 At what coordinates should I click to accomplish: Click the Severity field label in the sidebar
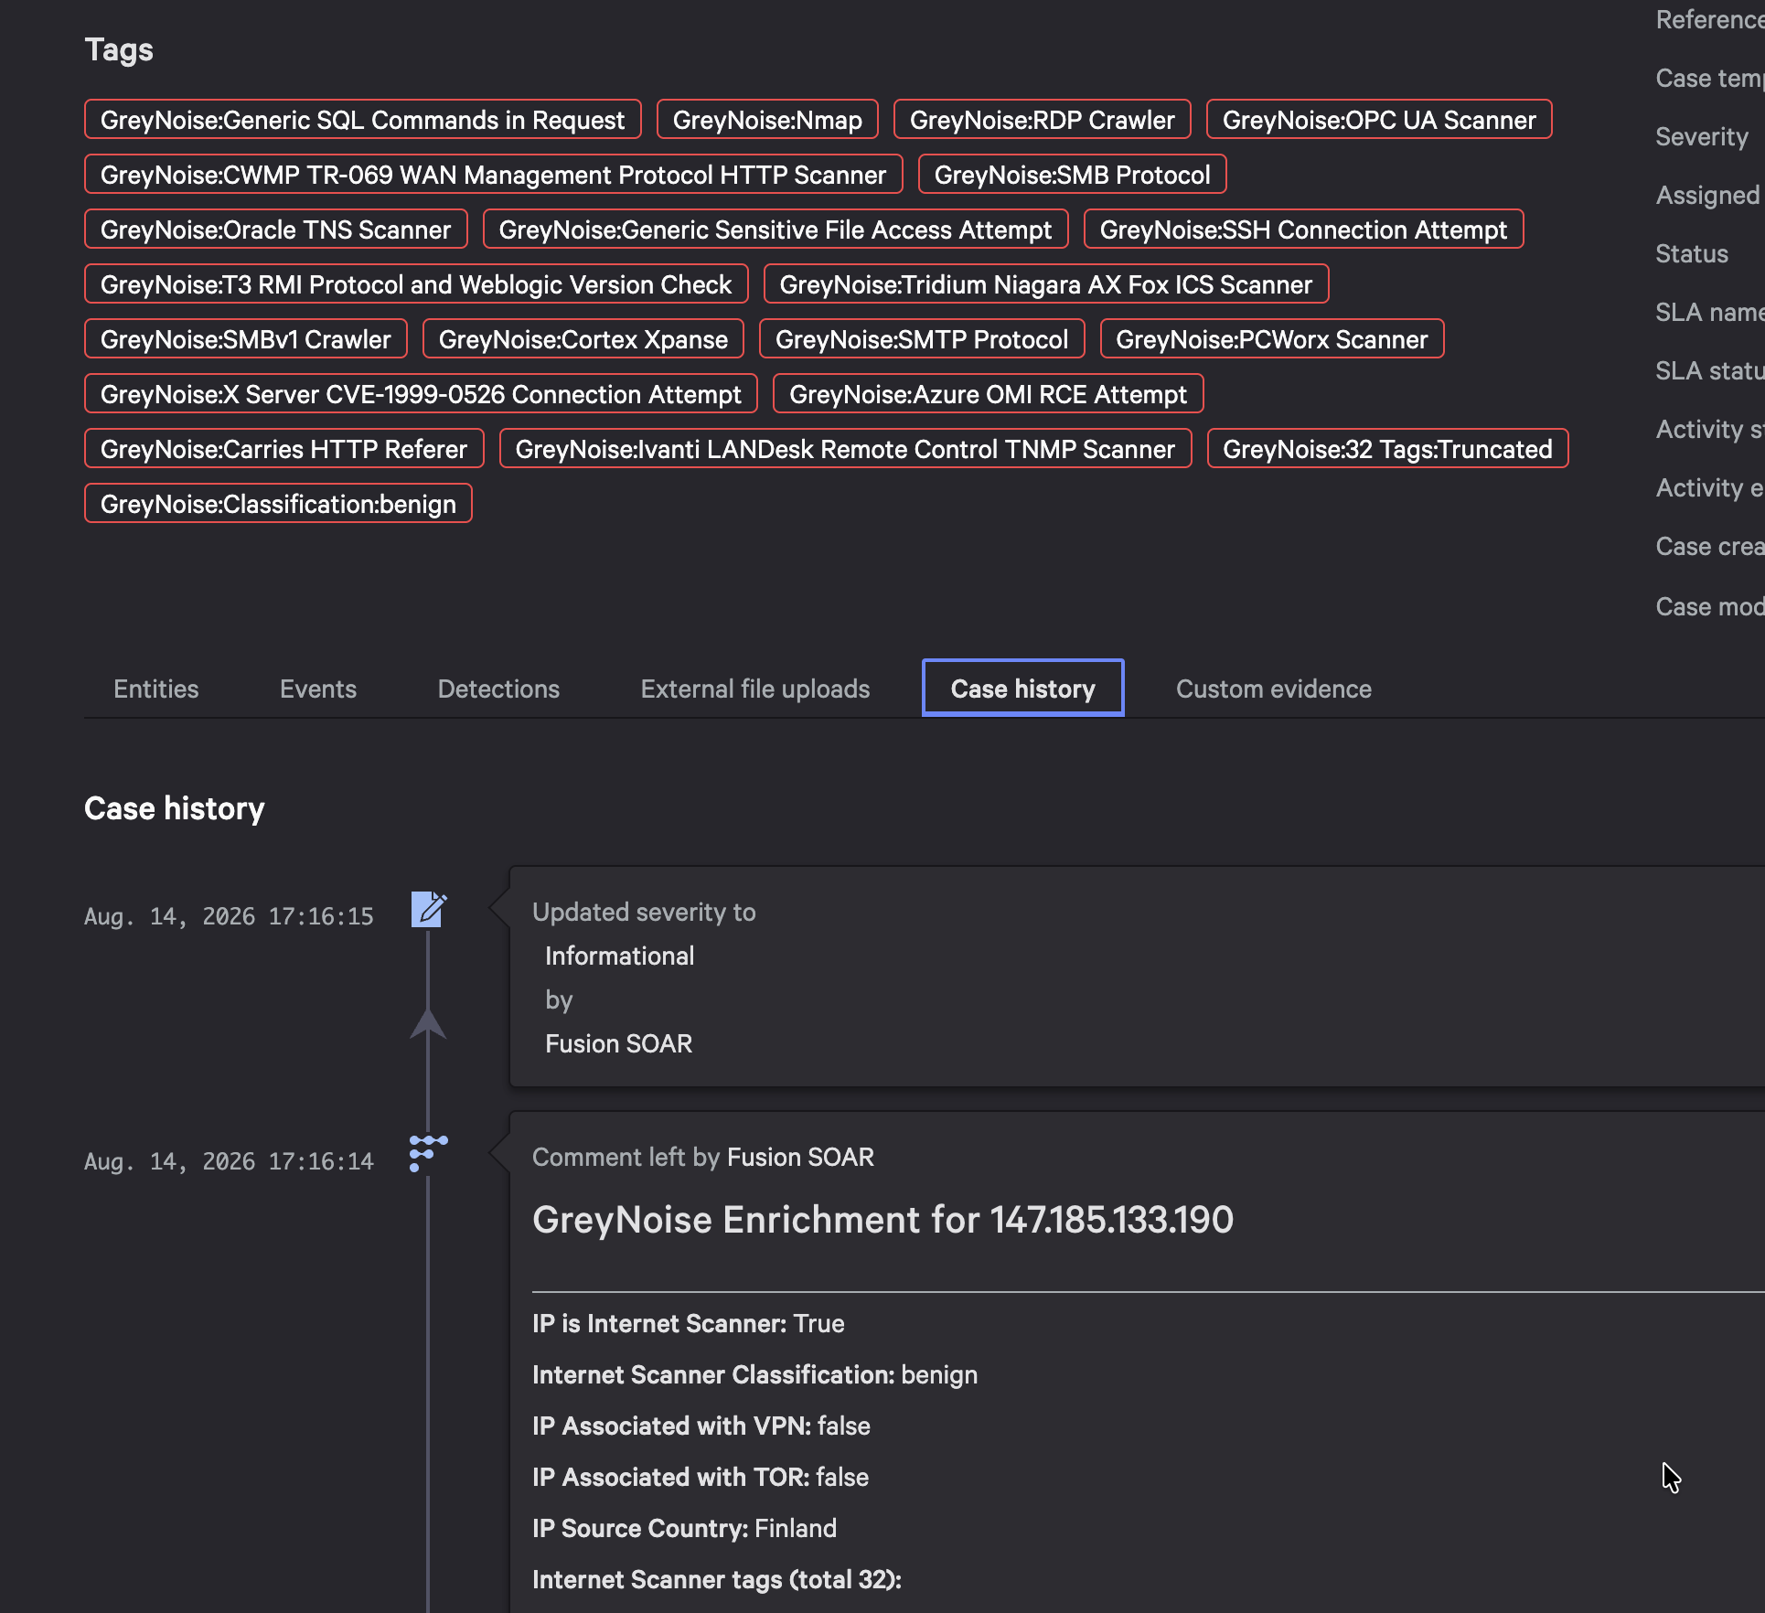click(1702, 136)
